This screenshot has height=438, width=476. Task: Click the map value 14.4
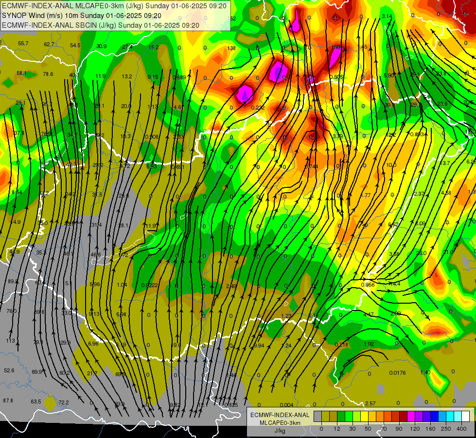[395, 284]
